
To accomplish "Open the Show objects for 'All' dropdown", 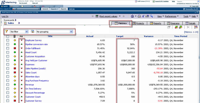I will [x=26, y=9].
